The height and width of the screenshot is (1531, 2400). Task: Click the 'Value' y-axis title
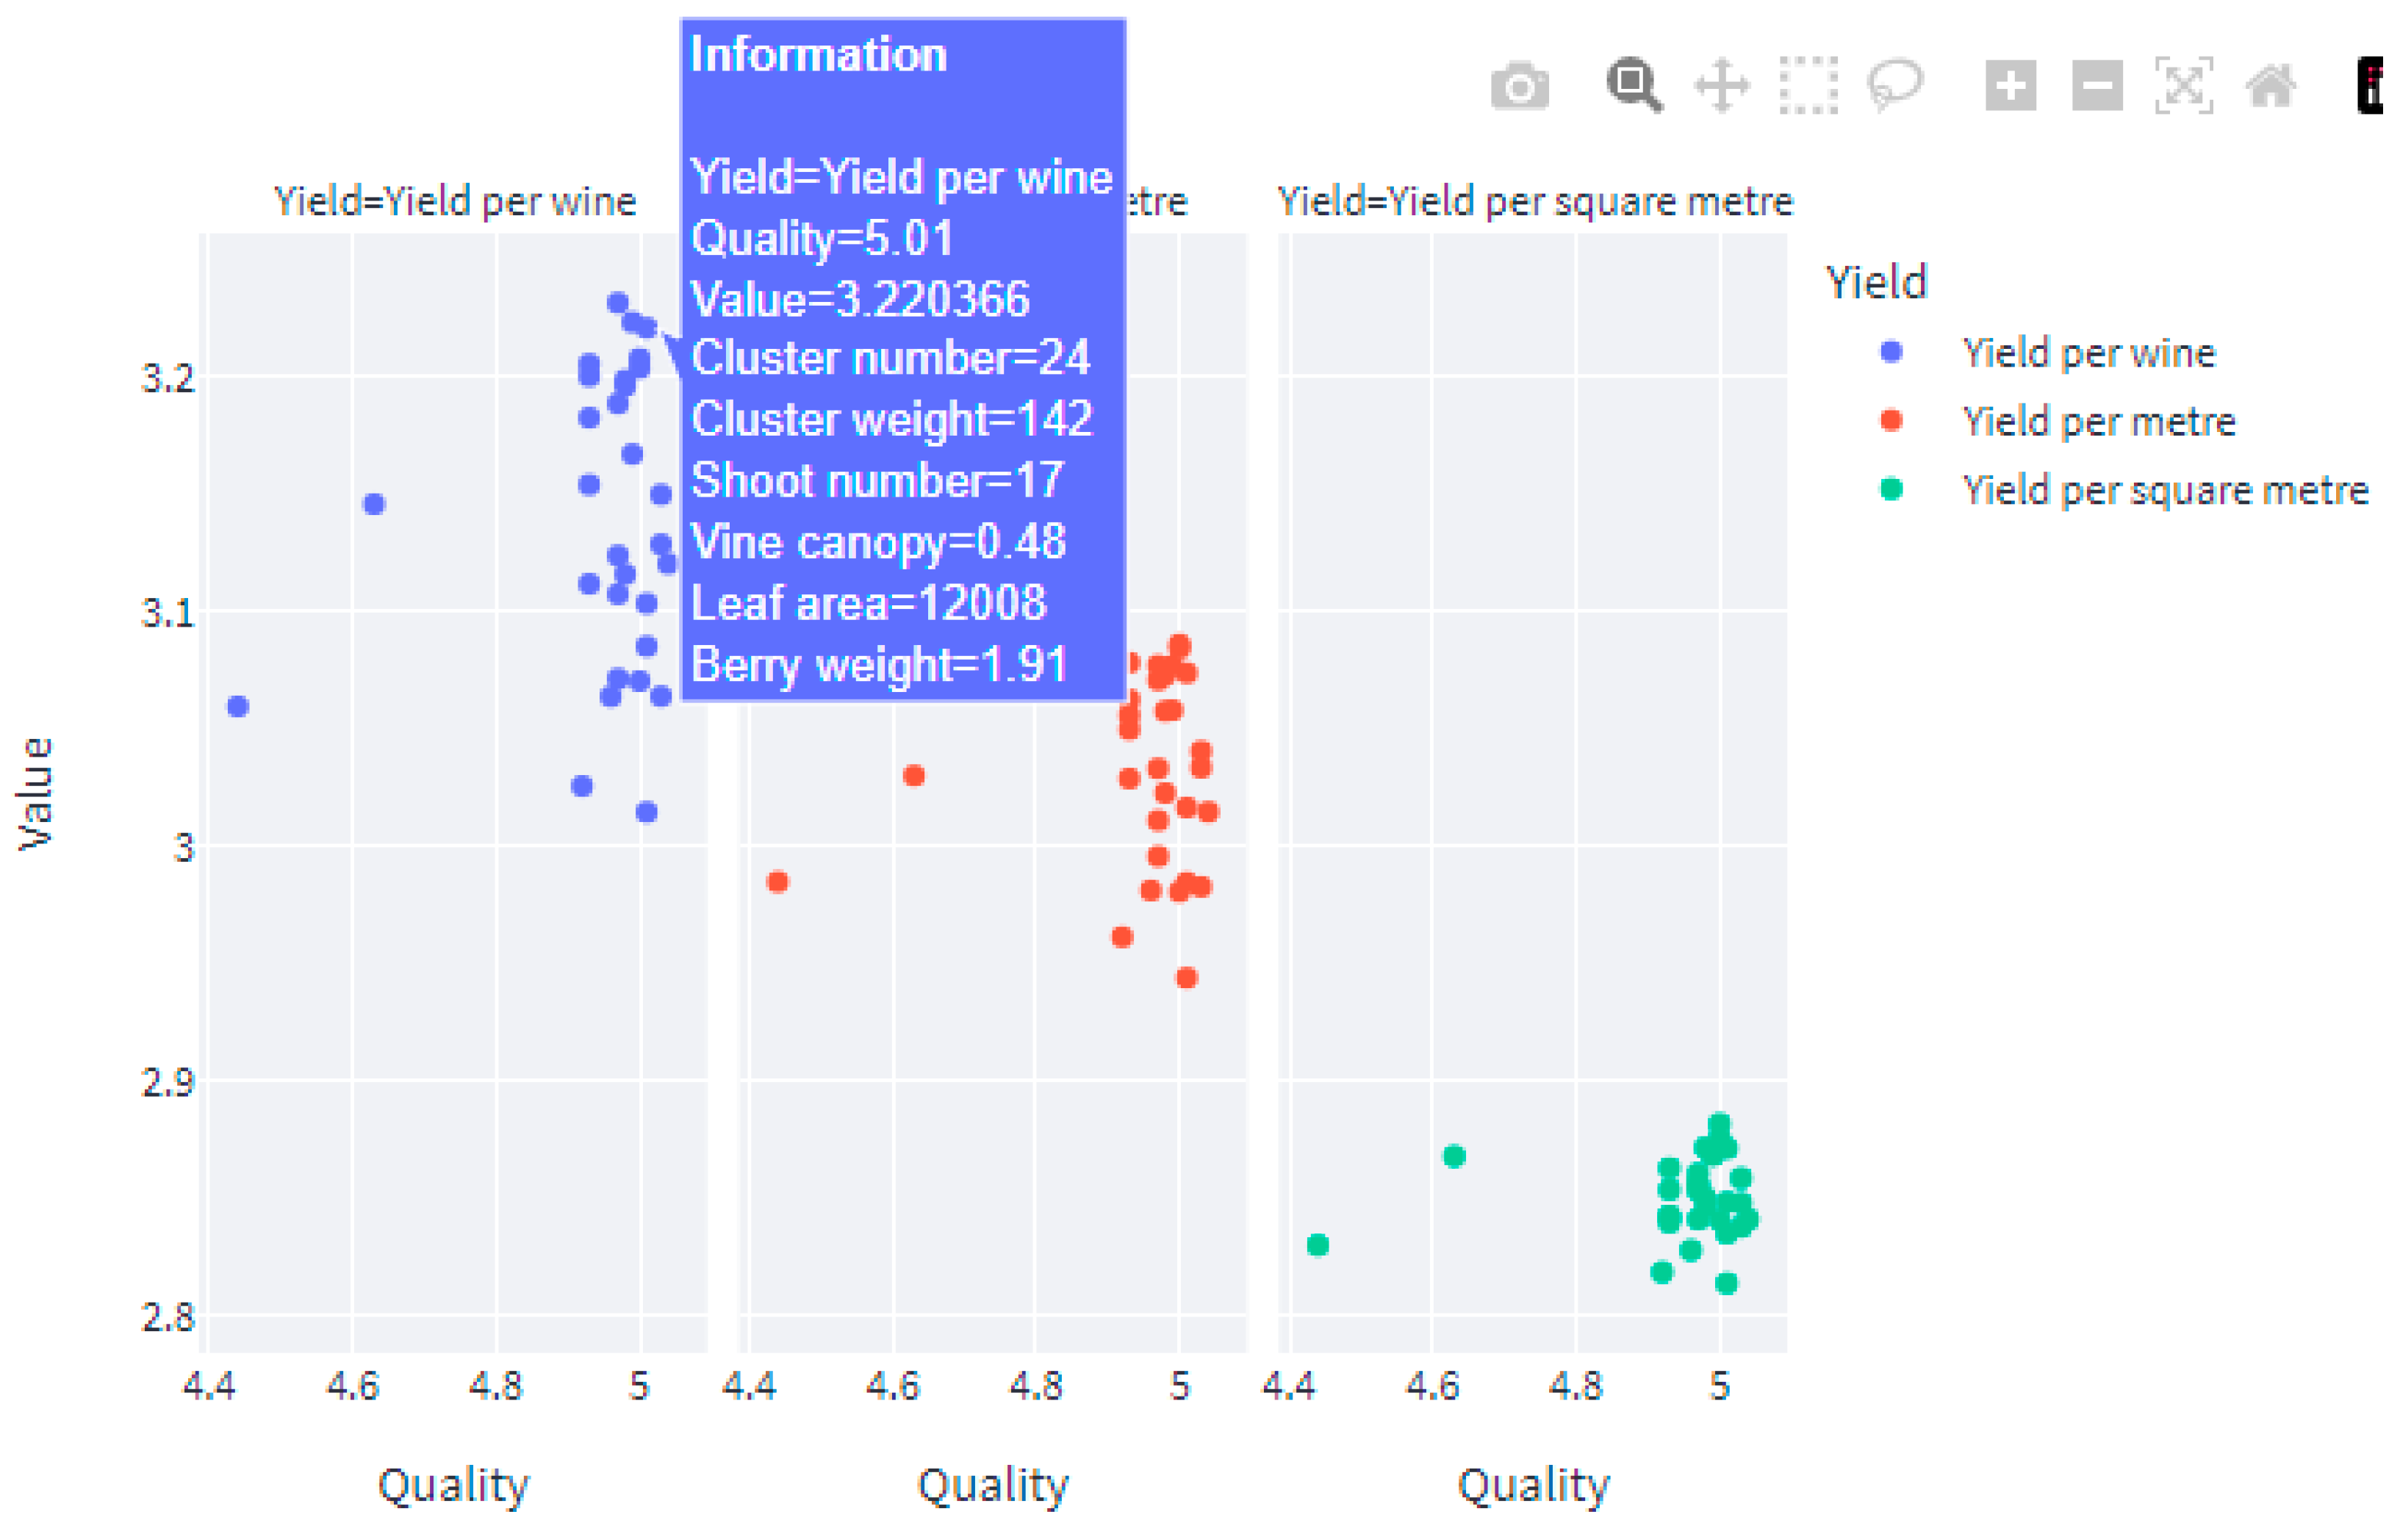click(36, 794)
